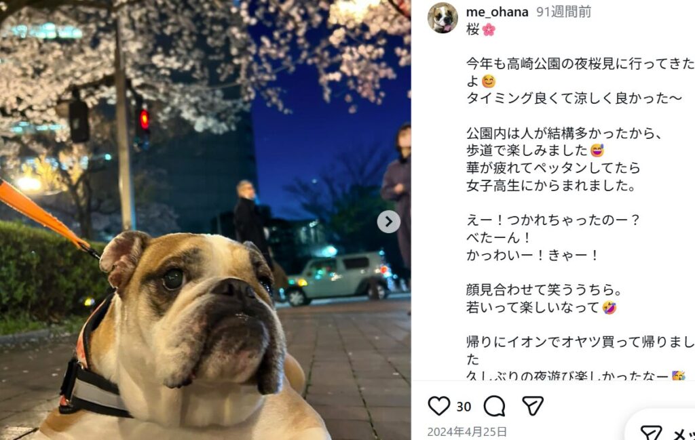Advance to the next photo with the chevron arrow
Viewport: 695px width, 440px height.
click(x=389, y=221)
